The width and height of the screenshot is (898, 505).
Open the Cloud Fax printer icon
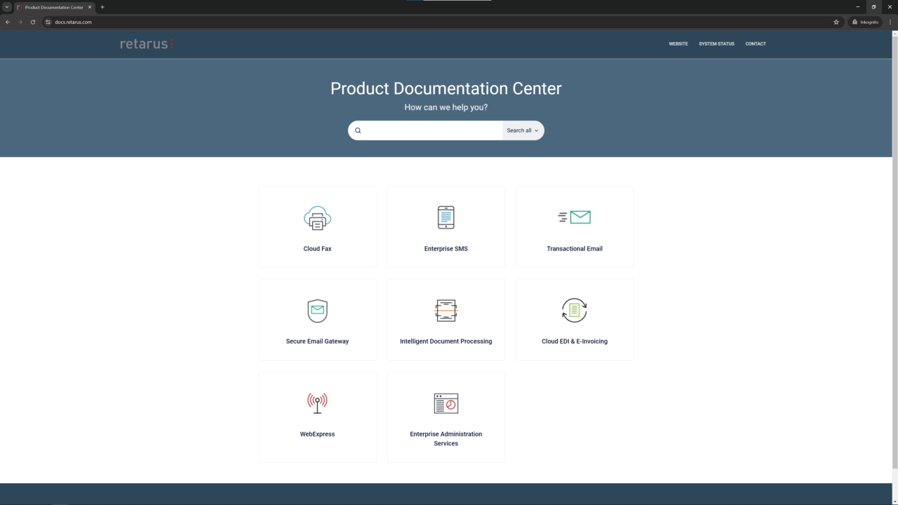pyautogui.click(x=317, y=218)
